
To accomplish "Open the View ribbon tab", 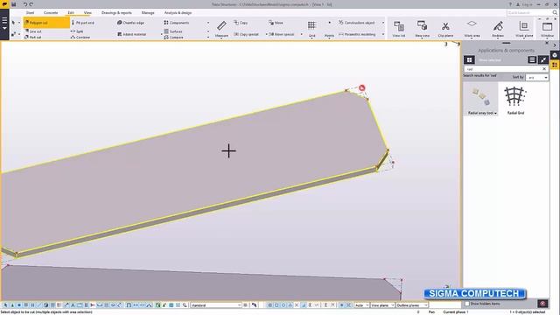I will [x=87, y=12].
